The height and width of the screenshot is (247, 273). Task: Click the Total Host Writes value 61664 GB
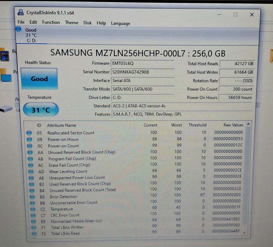tap(237, 72)
